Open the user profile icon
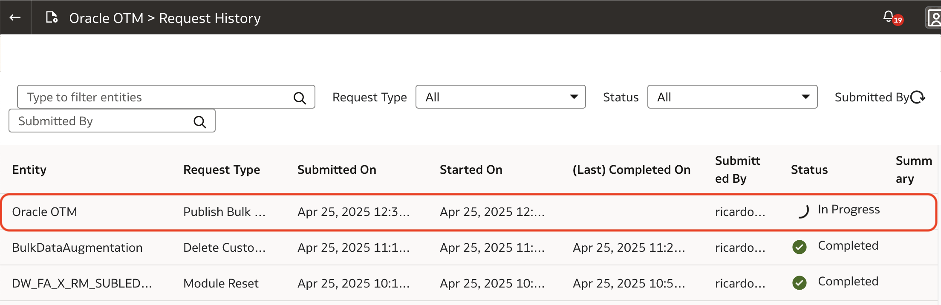Screen dimensions: 941x305 click(x=934, y=18)
